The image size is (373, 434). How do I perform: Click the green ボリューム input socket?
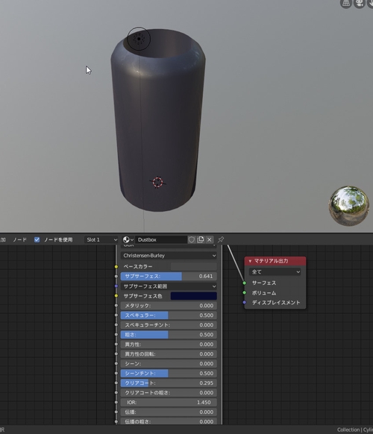coord(244,292)
